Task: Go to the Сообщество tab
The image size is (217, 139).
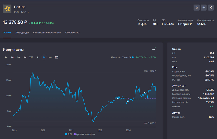Action: click(72, 32)
